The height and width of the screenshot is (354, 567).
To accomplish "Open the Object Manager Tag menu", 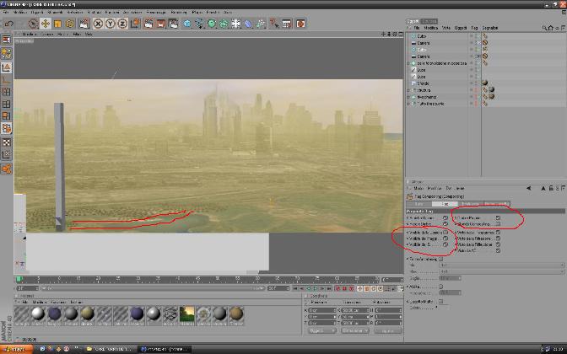I will coord(474,28).
